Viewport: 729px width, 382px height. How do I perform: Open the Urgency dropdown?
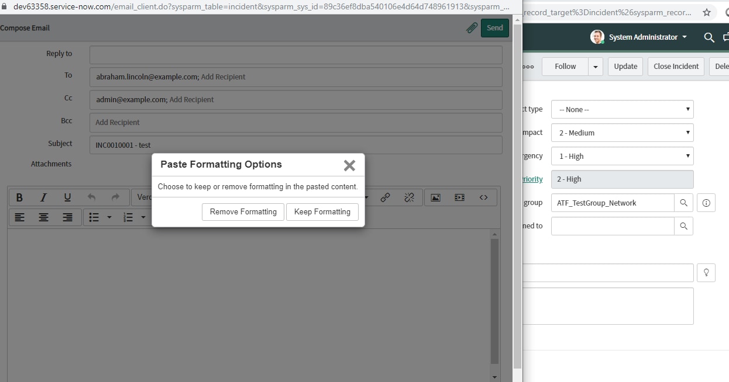(622, 156)
